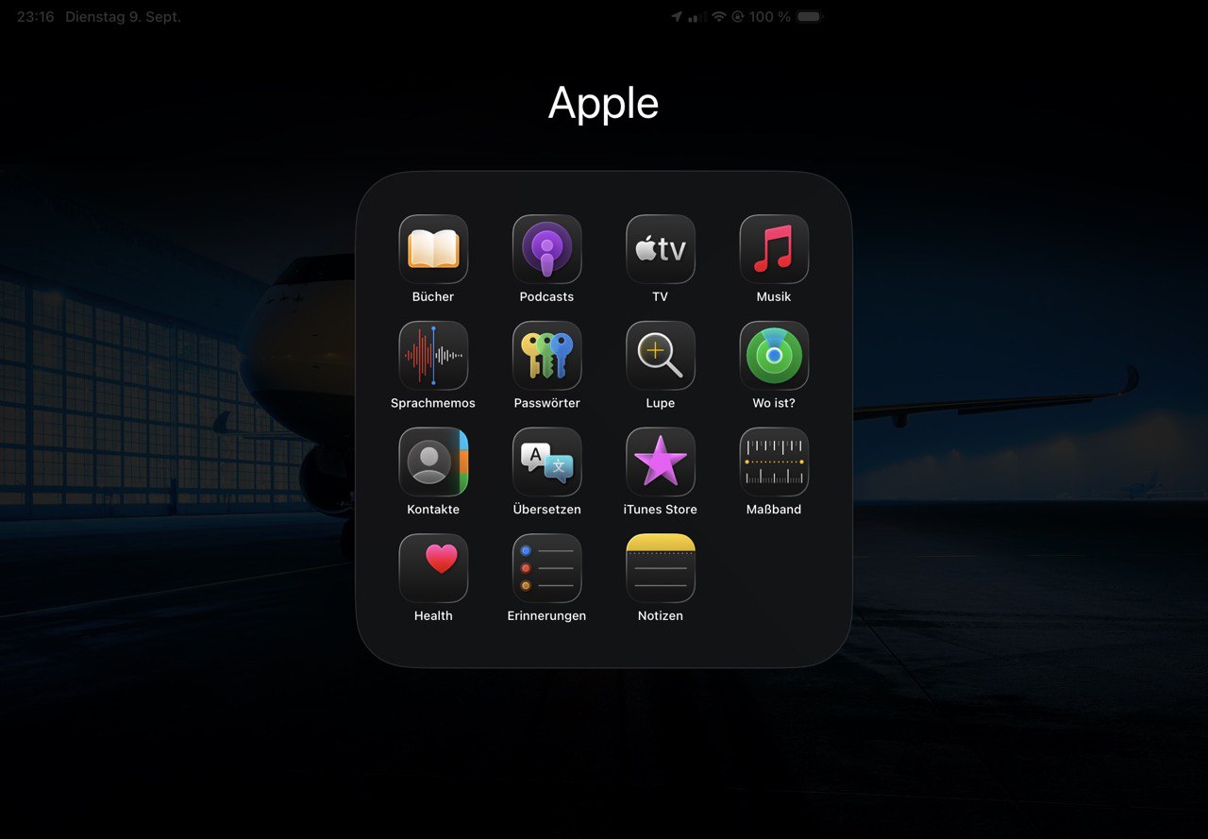Tap the battery icon in status bar
This screenshot has width=1208, height=839.
(810, 17)
